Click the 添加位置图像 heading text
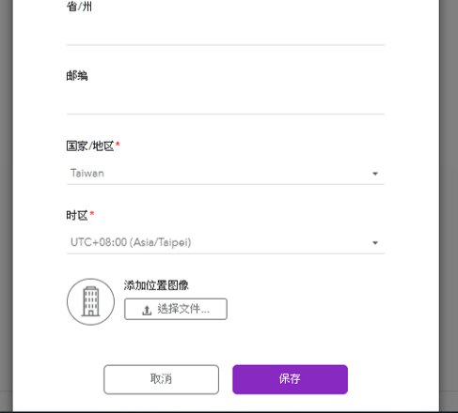Image resolution: width=458 pixels, height=413 pixels. (x=156, y=285)
